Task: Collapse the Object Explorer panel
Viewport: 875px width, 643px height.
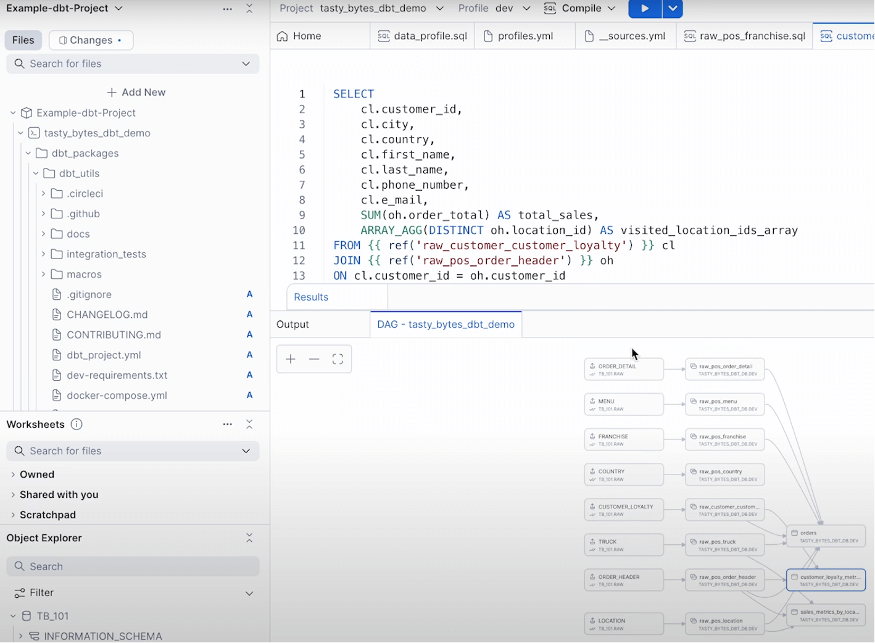Action: click(x=249, y=538)
